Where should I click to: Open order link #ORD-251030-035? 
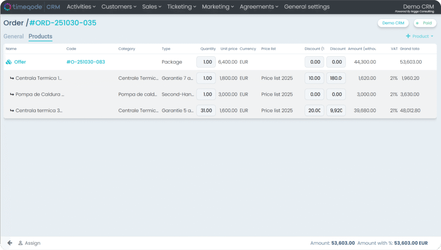tap(63, 23)
